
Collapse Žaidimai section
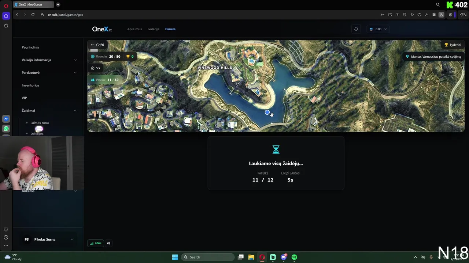49,110
